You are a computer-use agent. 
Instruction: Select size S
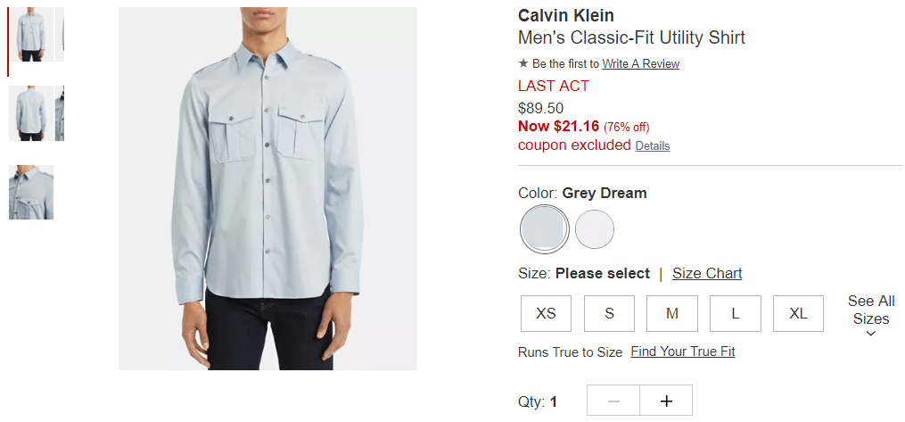click(609, 313)
